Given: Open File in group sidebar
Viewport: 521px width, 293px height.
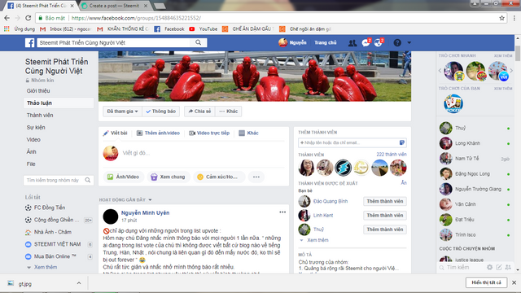Looking at the screenshot, I should click(31, 164).
